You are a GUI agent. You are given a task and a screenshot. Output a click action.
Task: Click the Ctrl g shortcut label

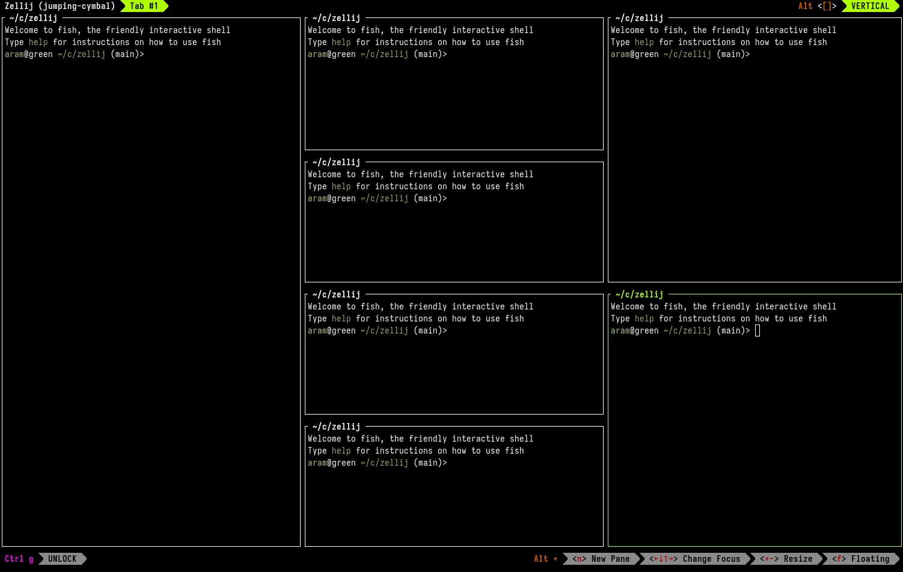click(19, 559)
